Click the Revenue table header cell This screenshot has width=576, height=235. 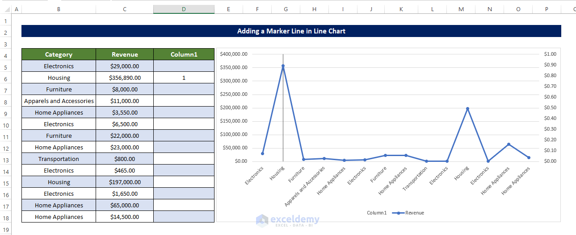coord(125,54)
